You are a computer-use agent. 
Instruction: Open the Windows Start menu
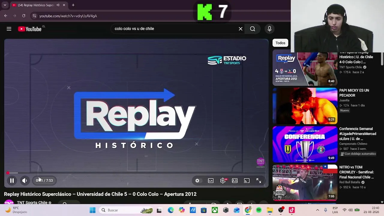click(92, 210)
